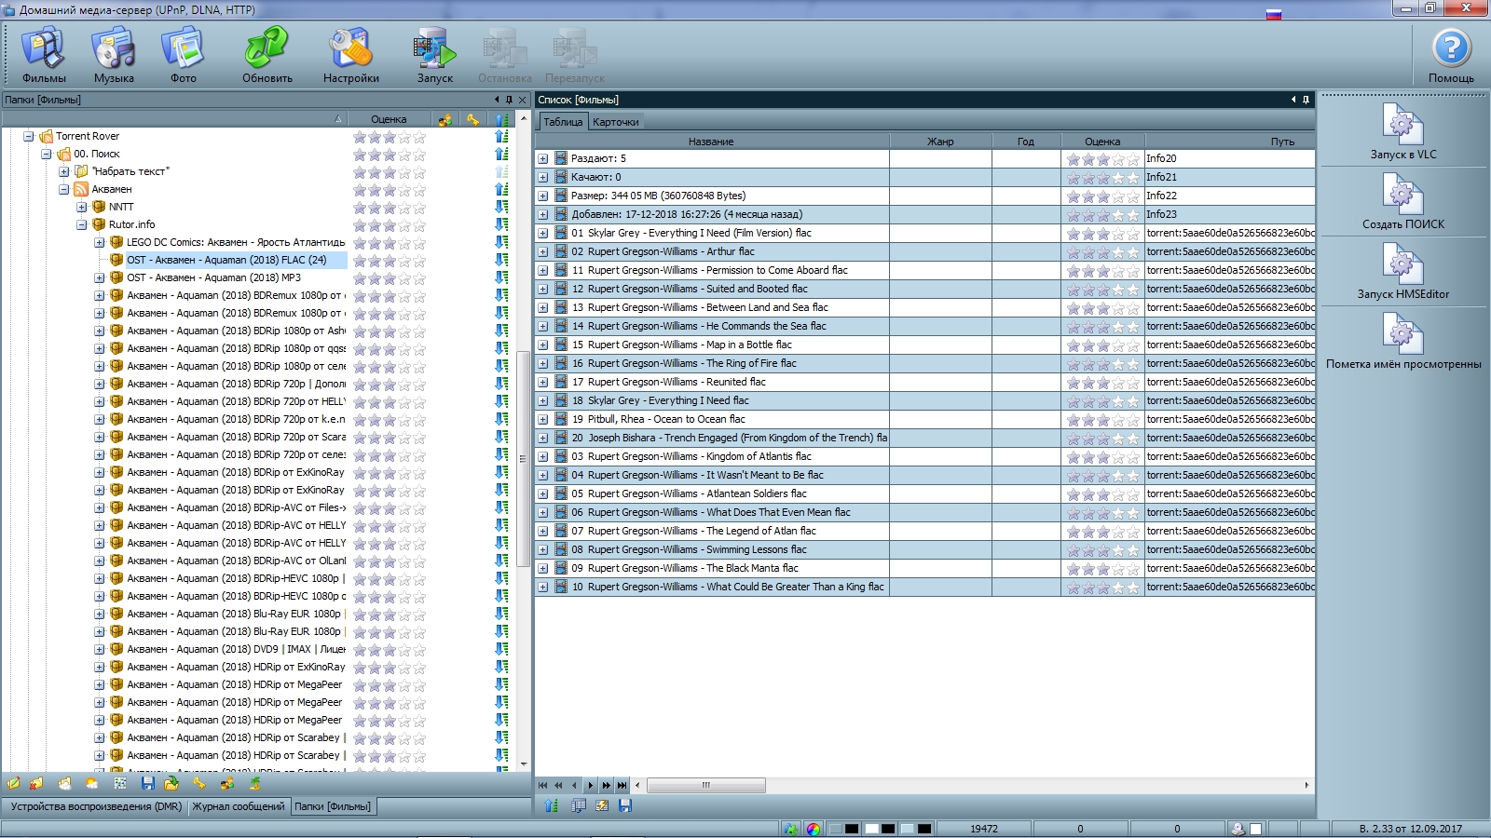Click the color wheel icon in status bar
Image resolution: width=1491 pixels, height=838 pixels.
pos(814,829)
